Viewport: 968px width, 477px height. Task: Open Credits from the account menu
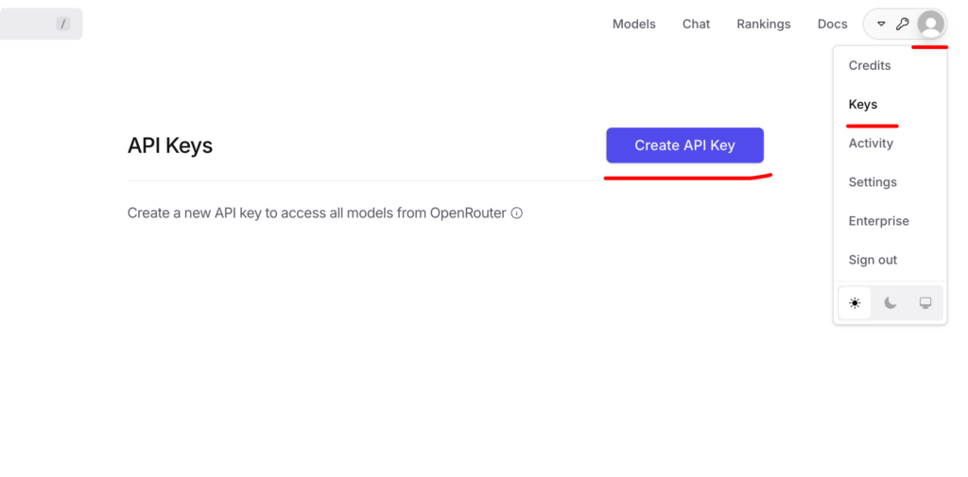coord(870,65)
